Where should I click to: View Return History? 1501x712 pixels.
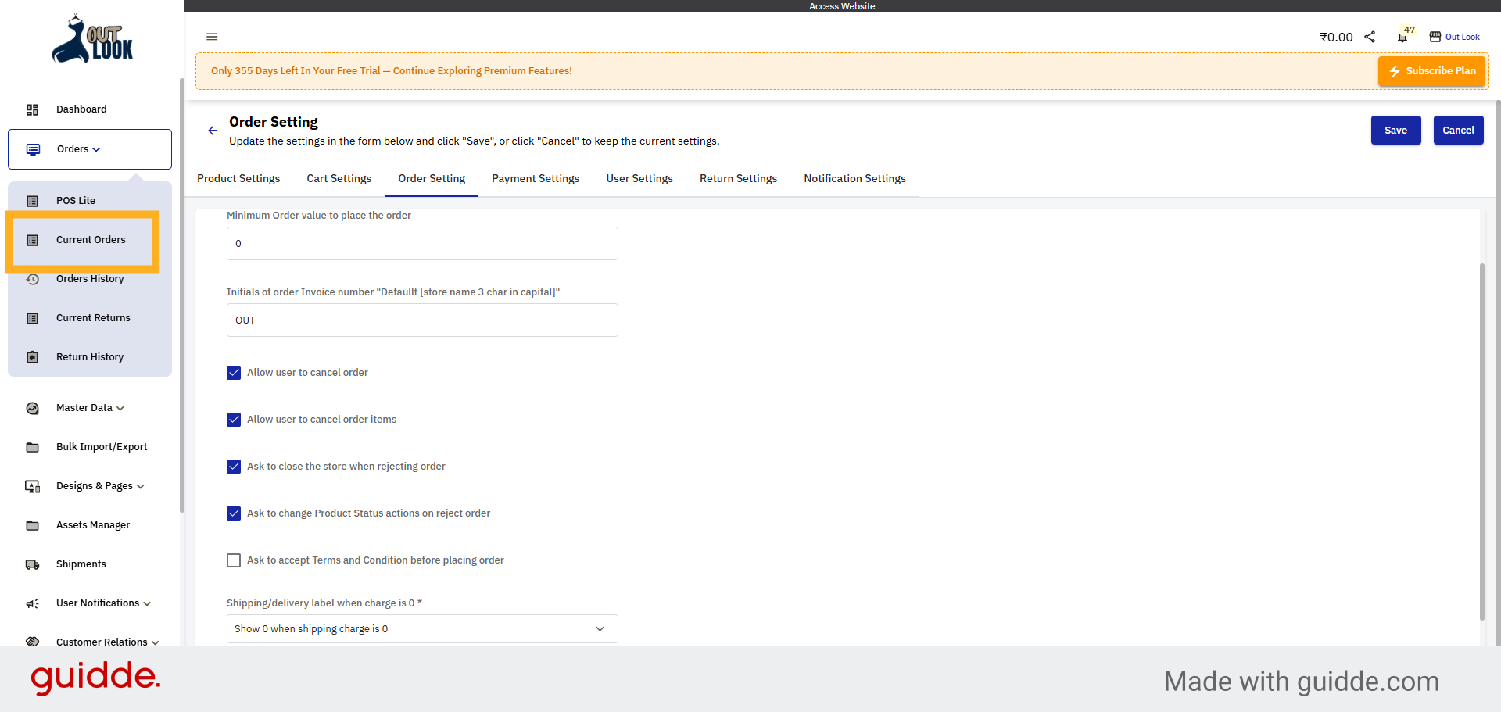pos(90,357)
